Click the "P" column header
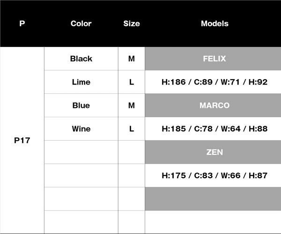This screenshot has height=234, width=281. pos(22,23)
